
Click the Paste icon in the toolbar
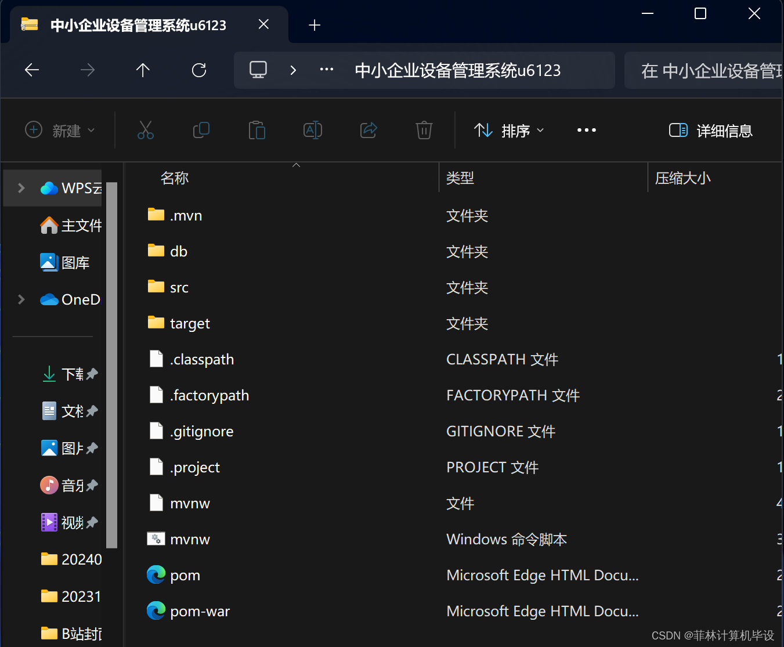coord(257,130)
